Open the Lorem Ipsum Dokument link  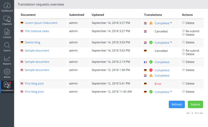(41, 23)
